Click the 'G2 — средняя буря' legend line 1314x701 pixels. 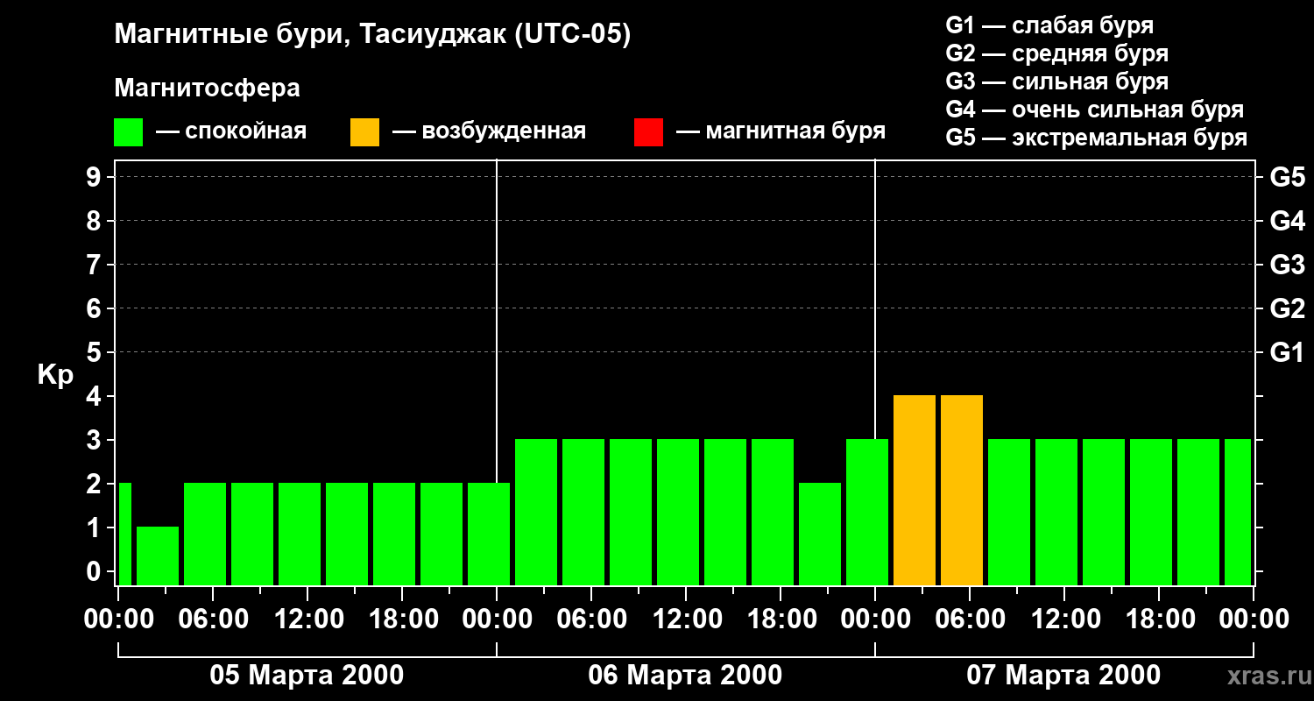1056,53
